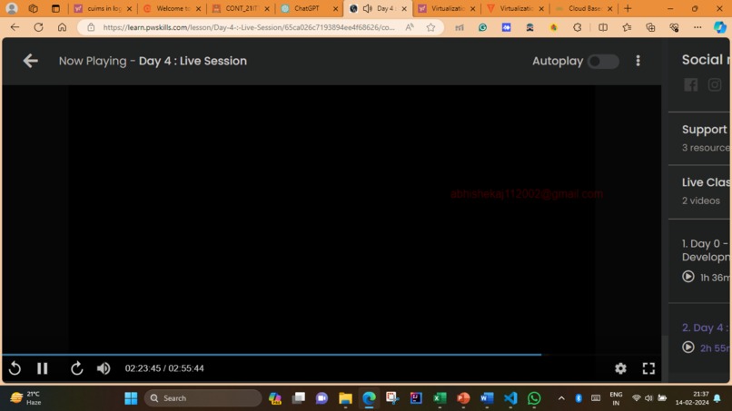The width and height of the screenshot is (732, 411).
Task: Rewind video with the replay icon
Action: (15, 368)
